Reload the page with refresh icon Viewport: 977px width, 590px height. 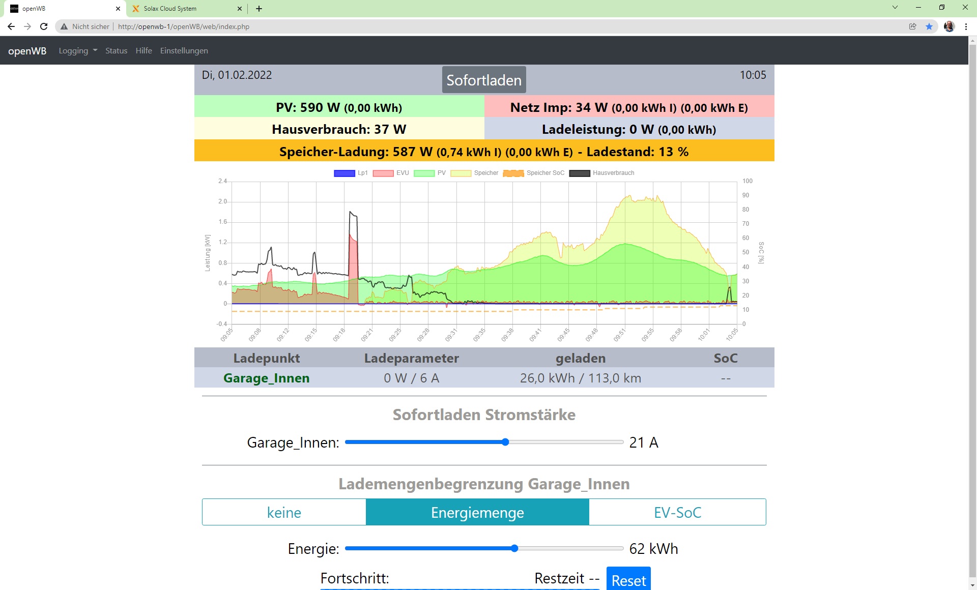click(x=44, y=26)
